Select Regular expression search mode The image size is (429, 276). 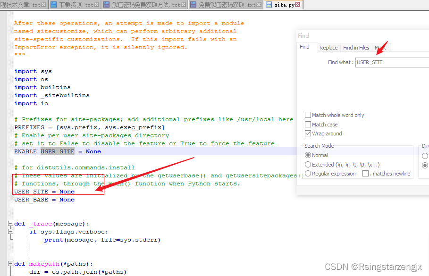(308, 174)
